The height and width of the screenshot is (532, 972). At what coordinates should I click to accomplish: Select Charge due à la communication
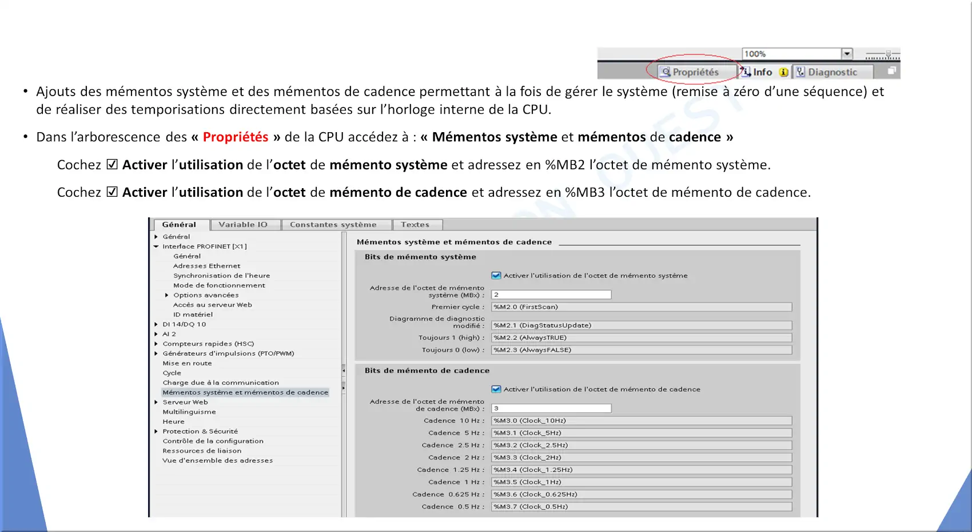pyautogui.click(x=221, y=383)
